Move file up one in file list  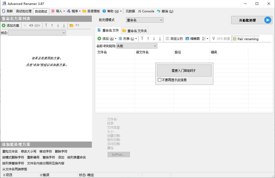pyautogui.click(x=148, y=39)
